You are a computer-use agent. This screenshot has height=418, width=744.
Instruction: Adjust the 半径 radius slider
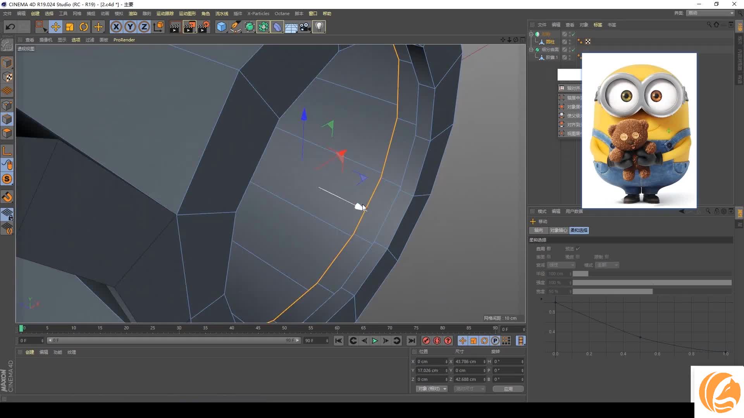(x=652, y=274)
